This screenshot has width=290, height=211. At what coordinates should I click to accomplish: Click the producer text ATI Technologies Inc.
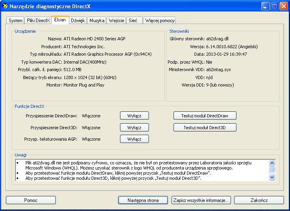tap(84, 47)
